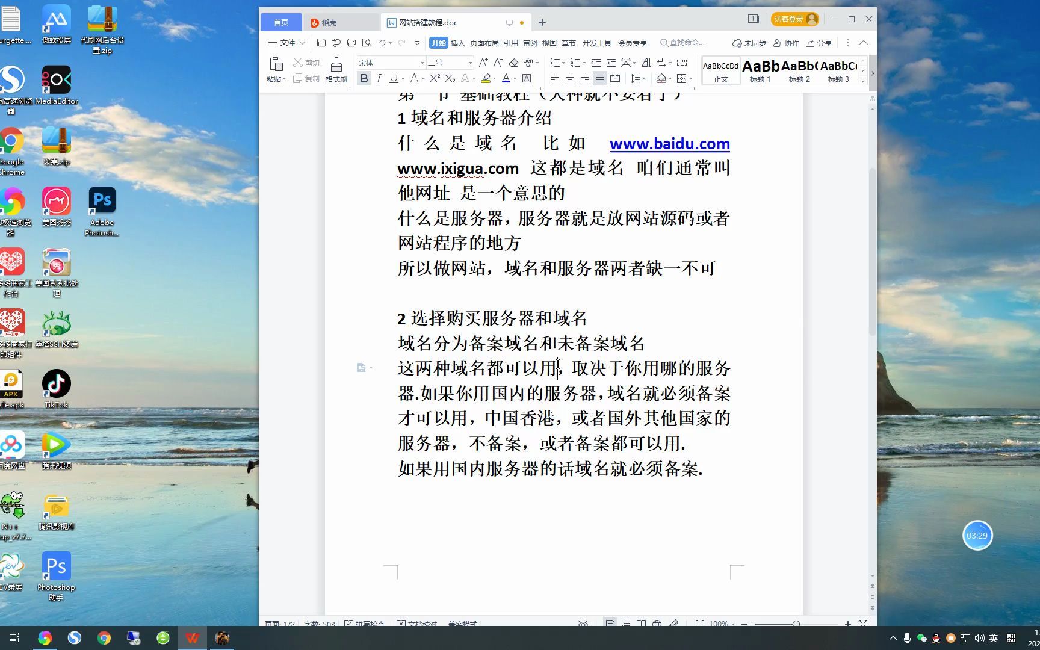Open the 引用 ribbon tab
The width and height of the screenshot is (1040, 650).
click(510, 43)
